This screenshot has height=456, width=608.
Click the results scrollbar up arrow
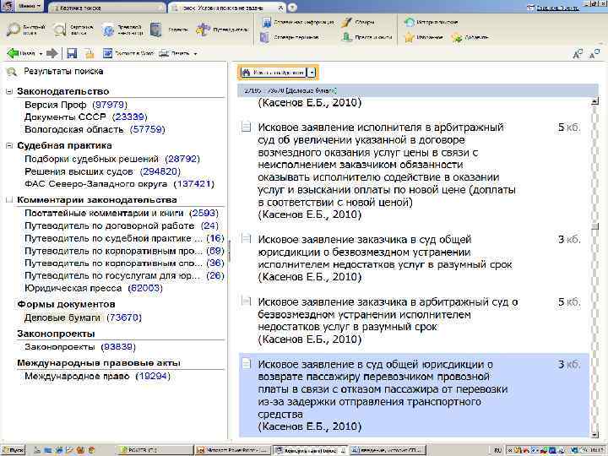(x=594, y=102)
